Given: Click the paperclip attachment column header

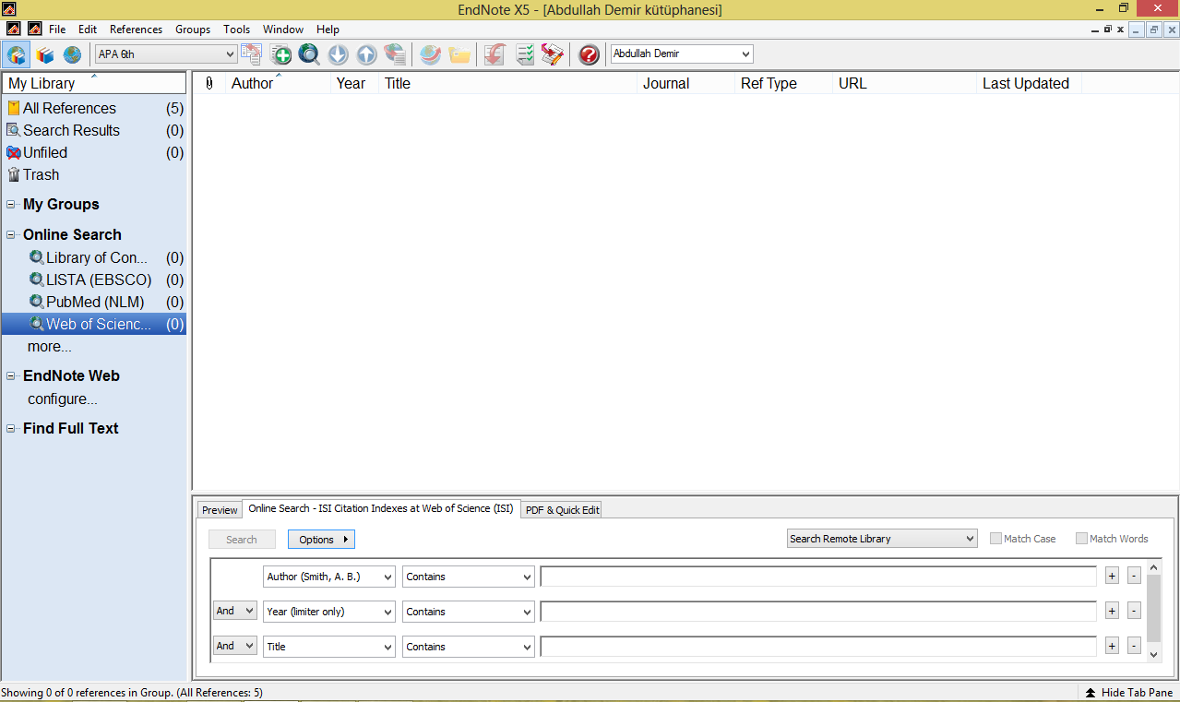Looking at the screenshot, I should tap(209, 83).
